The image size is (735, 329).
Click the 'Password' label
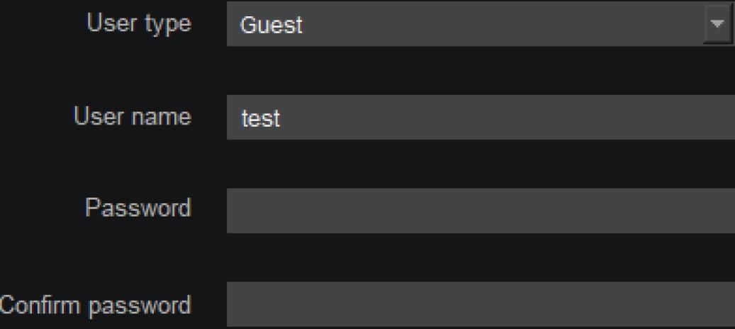138,209
